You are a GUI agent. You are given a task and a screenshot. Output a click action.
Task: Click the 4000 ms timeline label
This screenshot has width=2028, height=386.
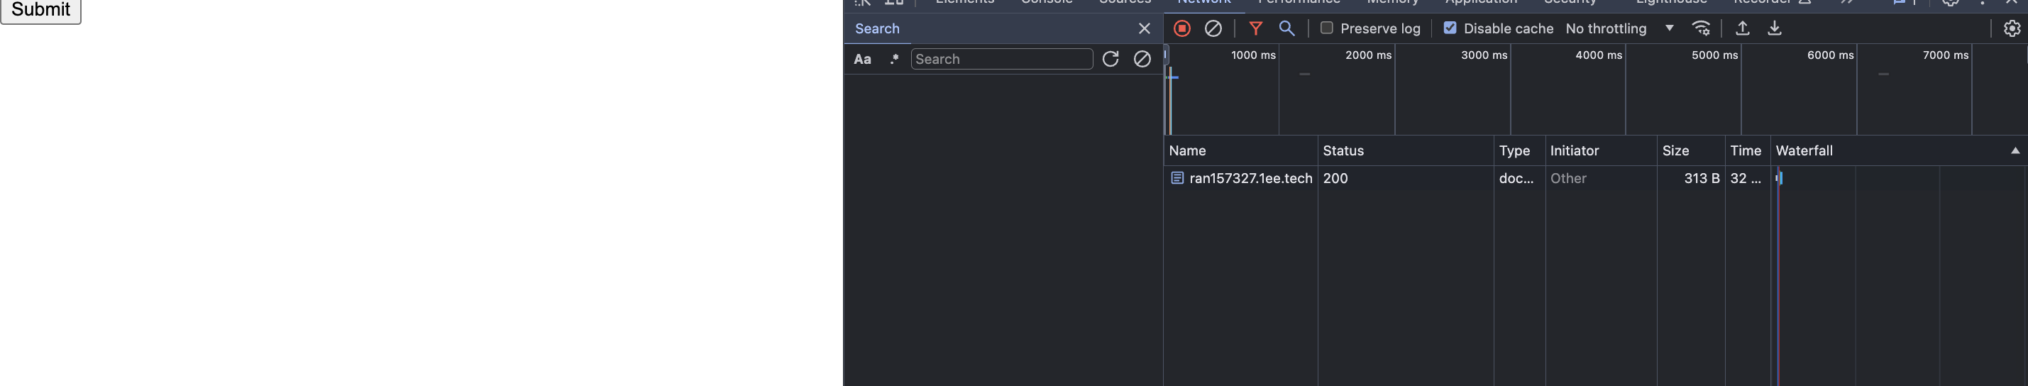click(1598, 55)
